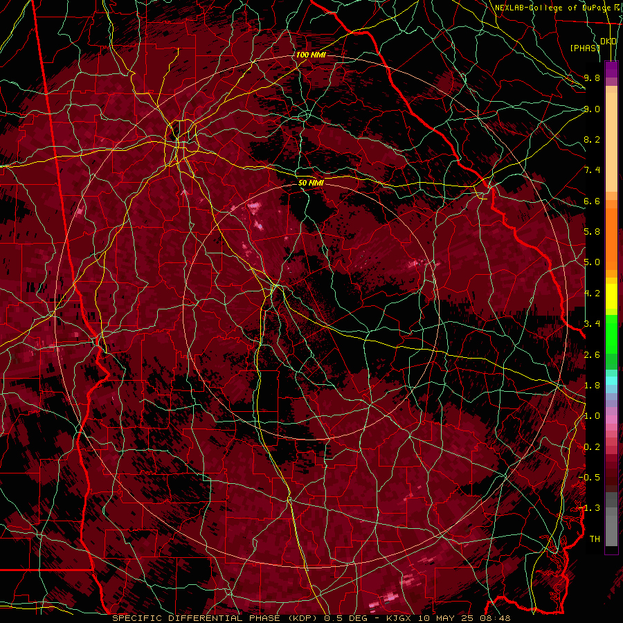Click the 5.0 value on the color scale
623x623 pixels.
coord(592,262)
